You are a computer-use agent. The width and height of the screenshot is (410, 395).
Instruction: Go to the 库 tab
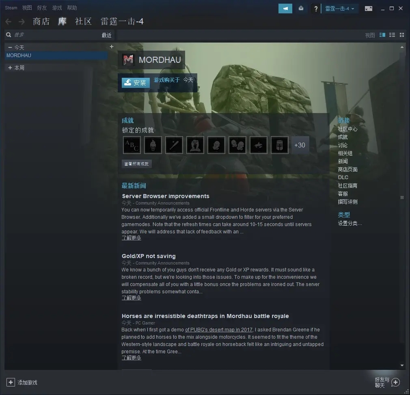coord(62,21)
